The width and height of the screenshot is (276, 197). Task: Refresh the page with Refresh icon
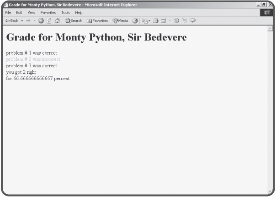(48, 20)
